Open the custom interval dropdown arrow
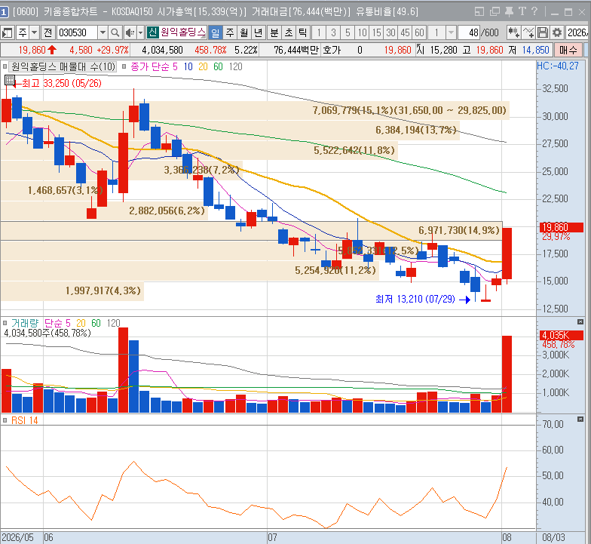 click(451, 33)
